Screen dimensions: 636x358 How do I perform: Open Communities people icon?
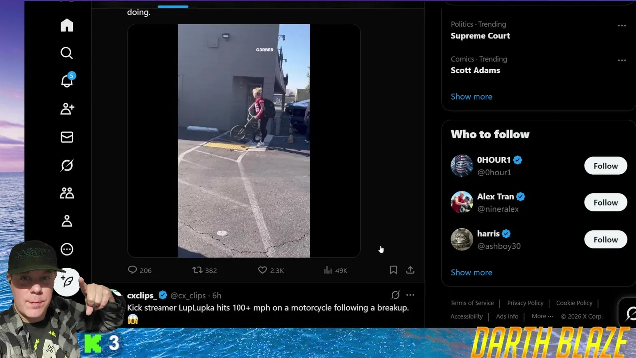click(67, 193)
